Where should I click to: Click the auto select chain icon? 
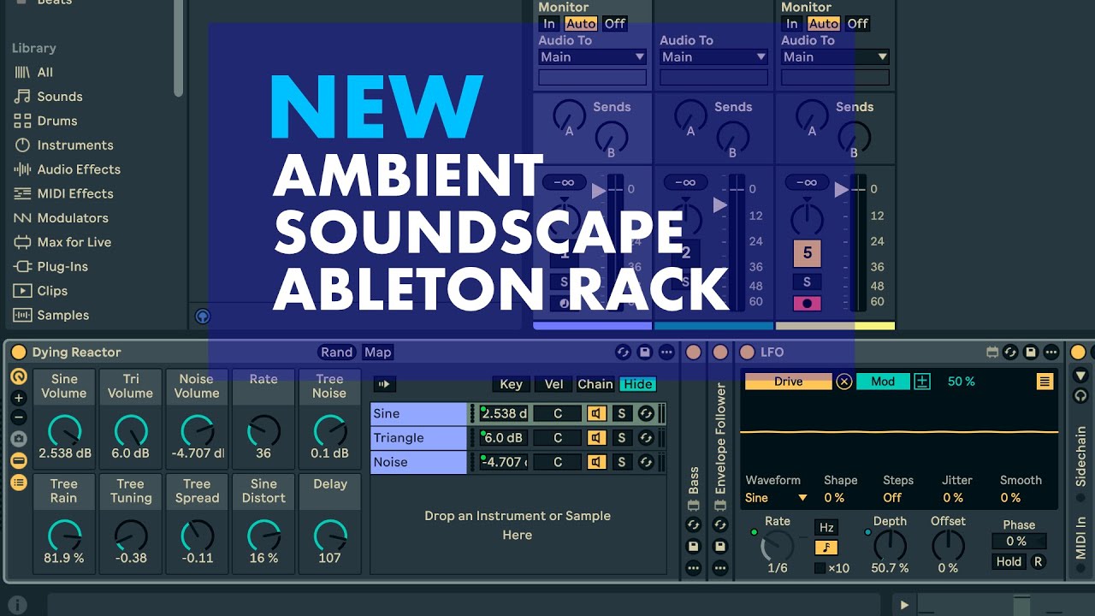(x=384, y=384)
